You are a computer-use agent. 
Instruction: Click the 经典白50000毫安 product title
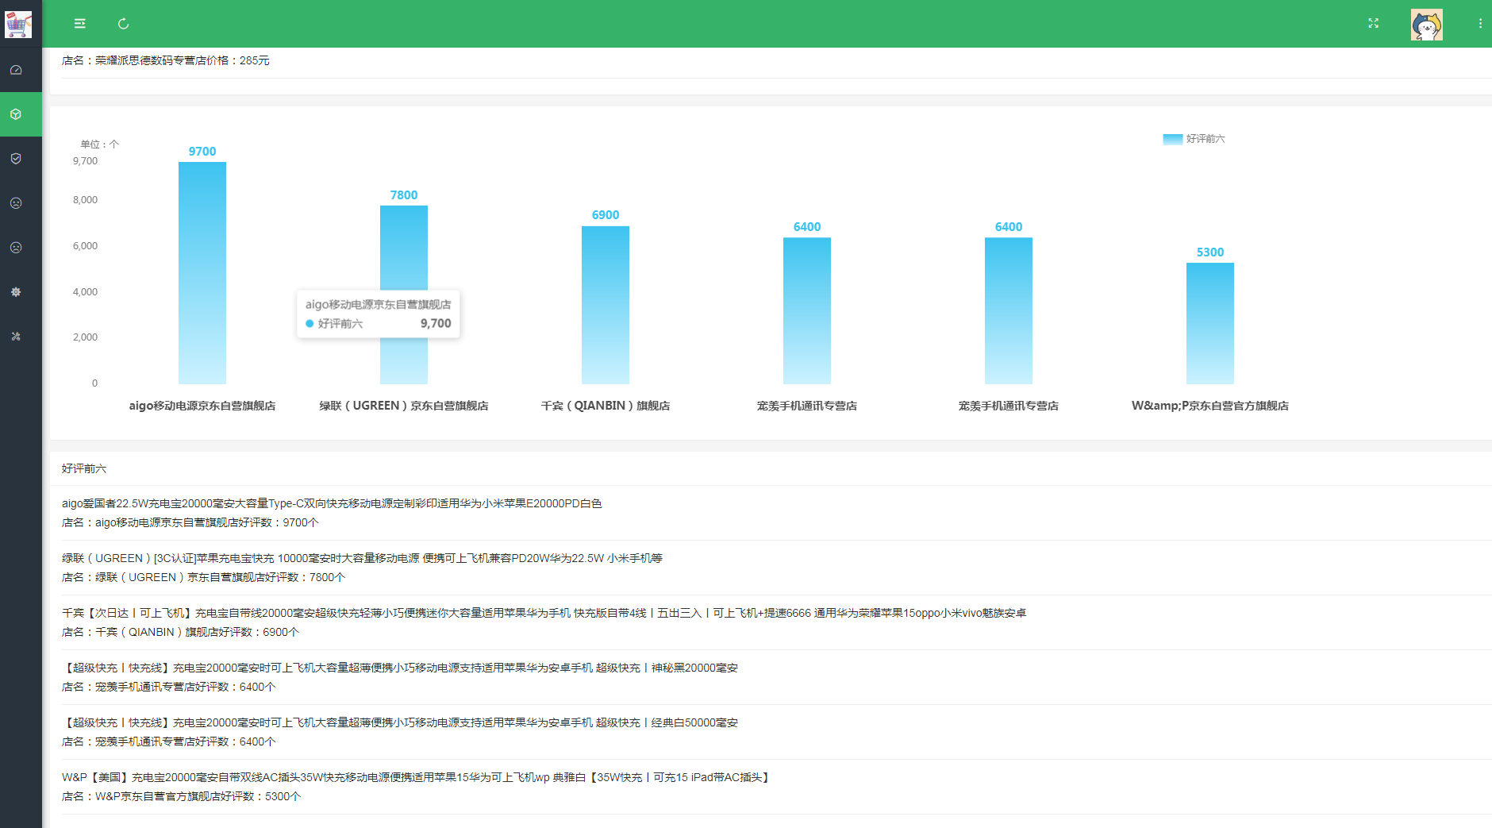(x=400, y=723)
